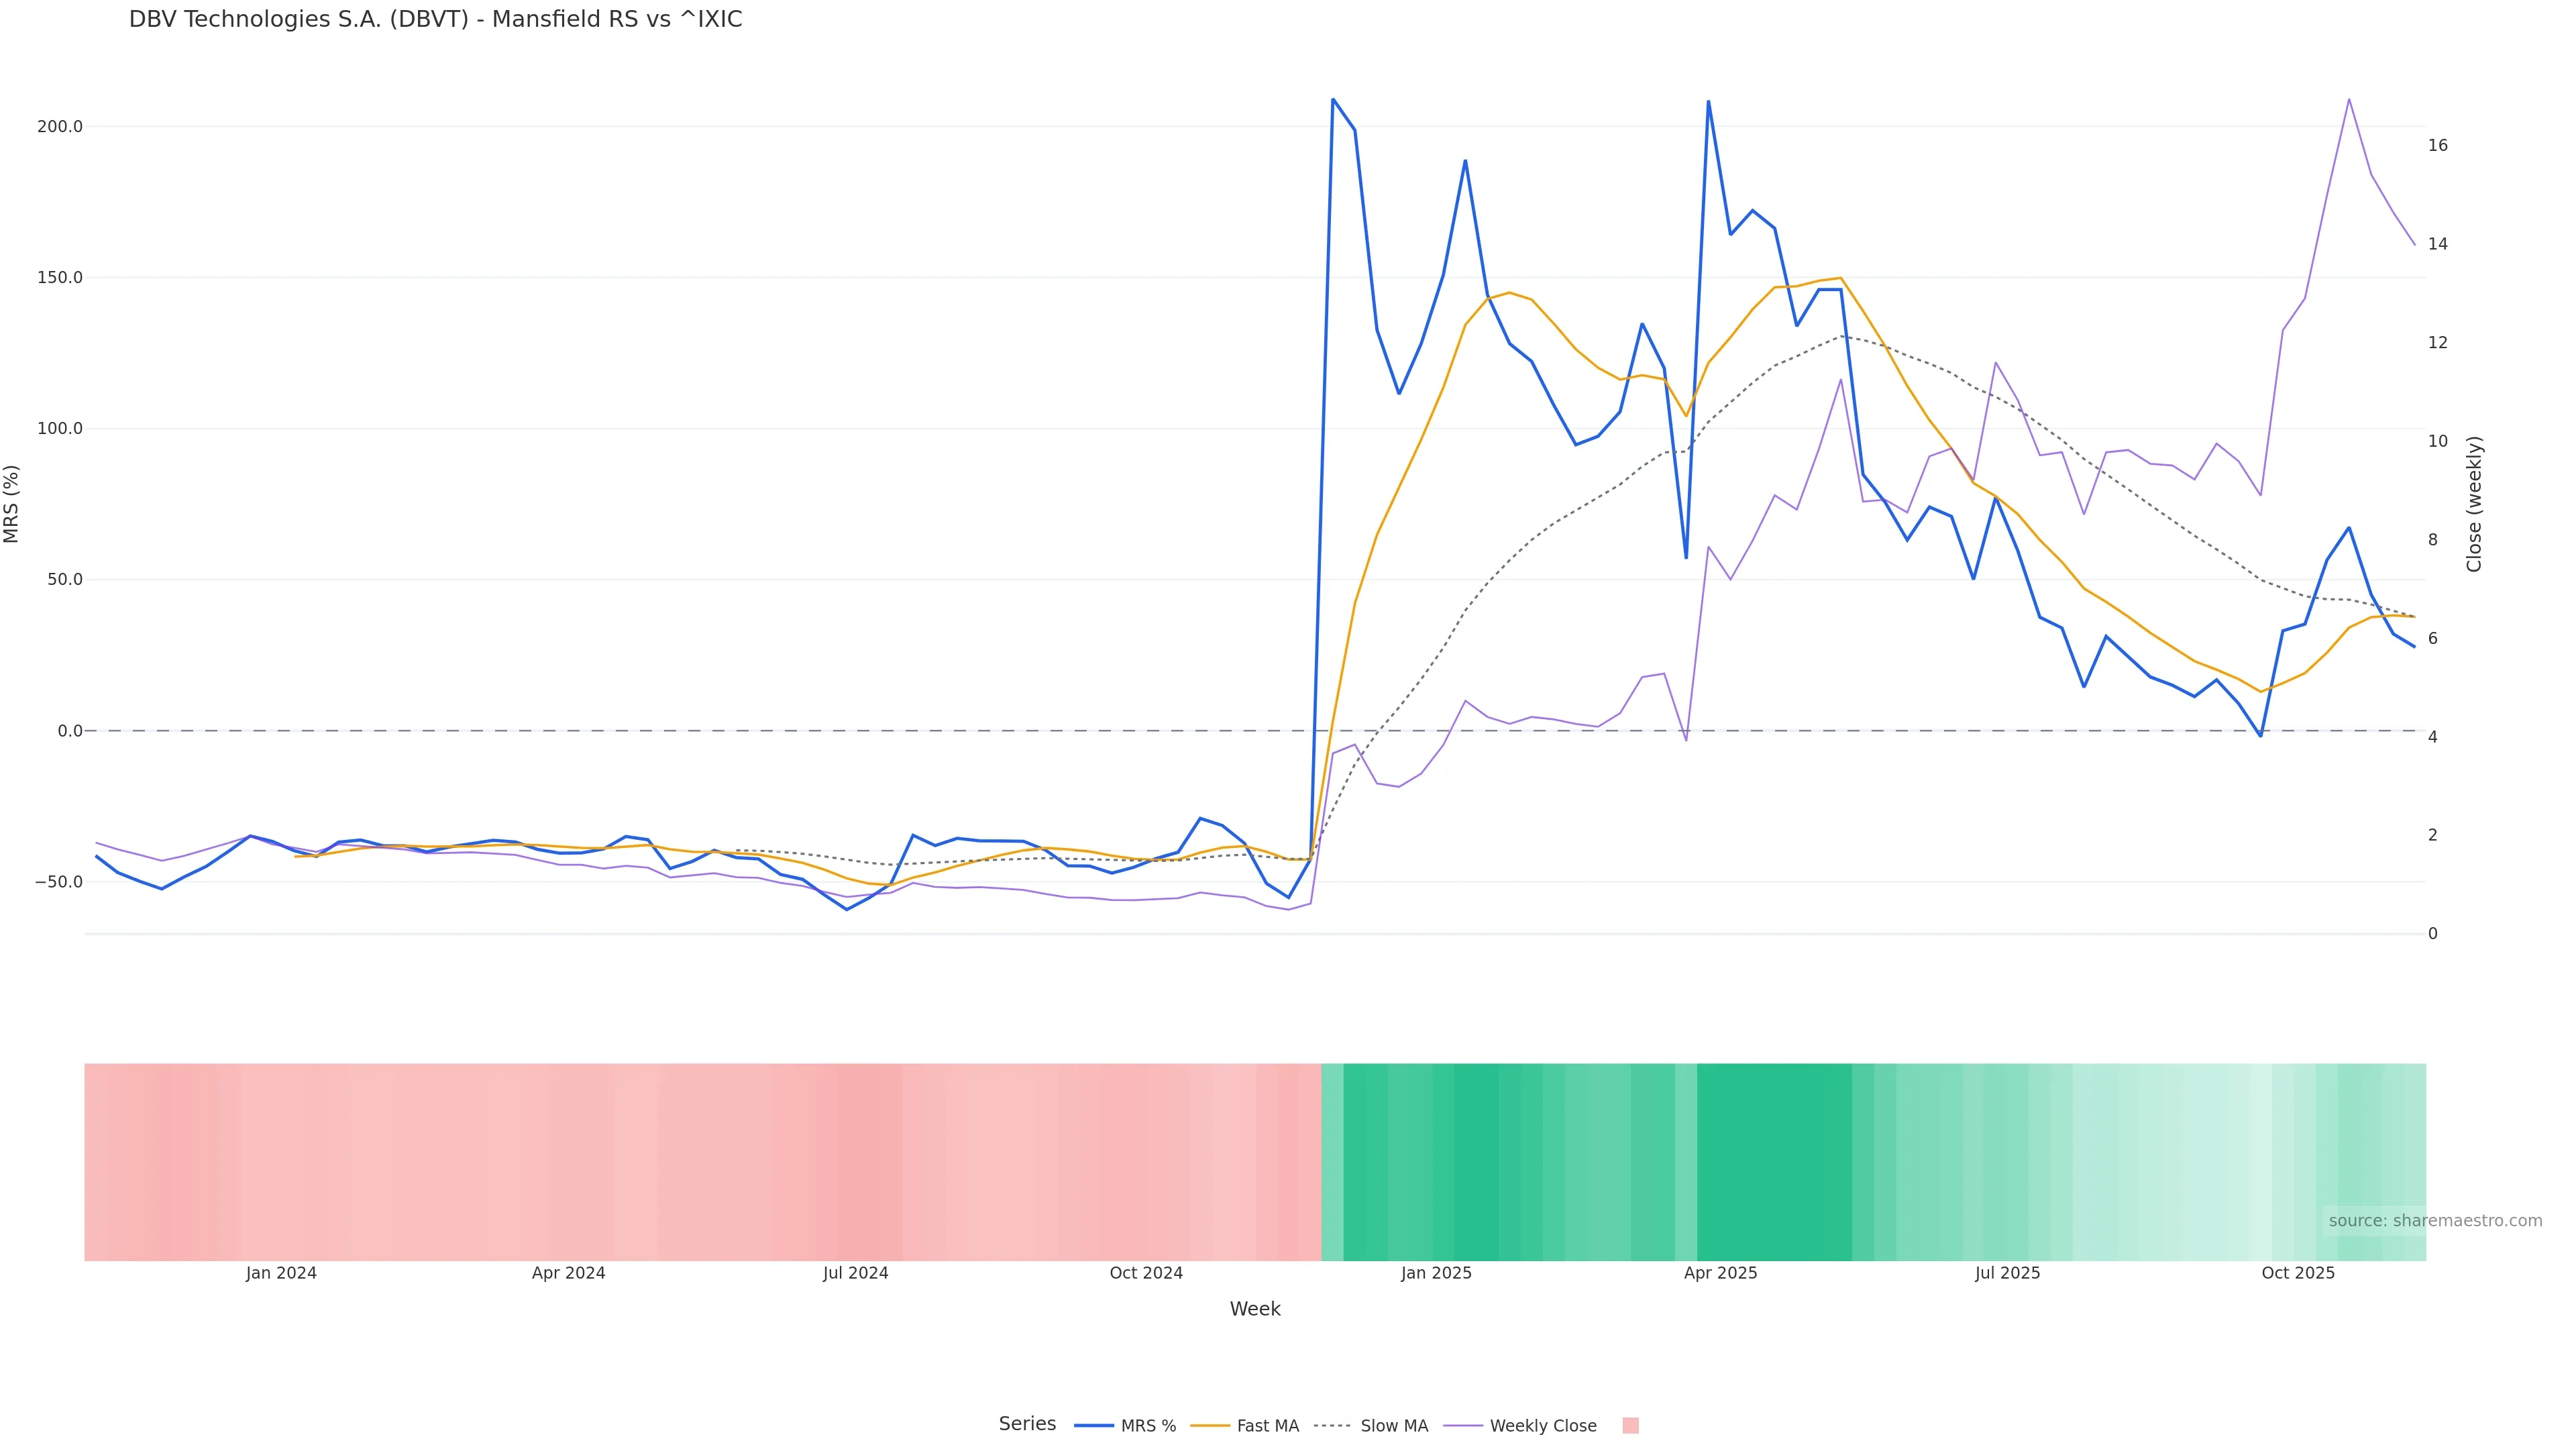Click the 200.0 tick on MRS axis

pyautogui.click(x=59, y=127)
